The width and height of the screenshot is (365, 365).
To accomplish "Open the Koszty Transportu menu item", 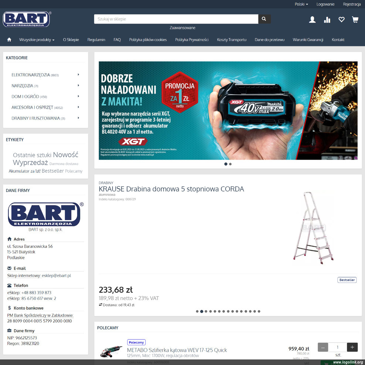I will click(231, 40).
